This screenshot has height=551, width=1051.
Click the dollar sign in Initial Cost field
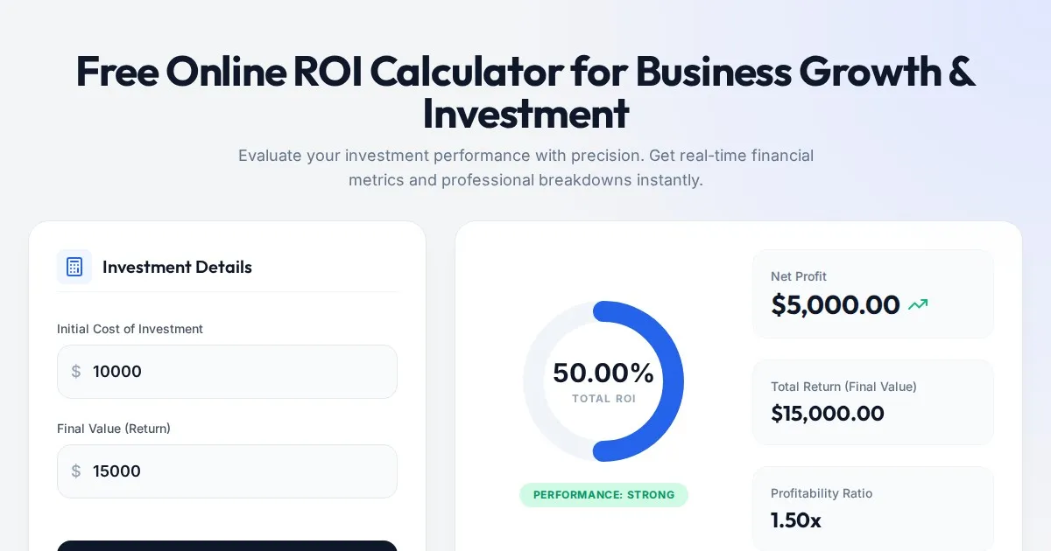pyautogui.click(x=76, y=372)
